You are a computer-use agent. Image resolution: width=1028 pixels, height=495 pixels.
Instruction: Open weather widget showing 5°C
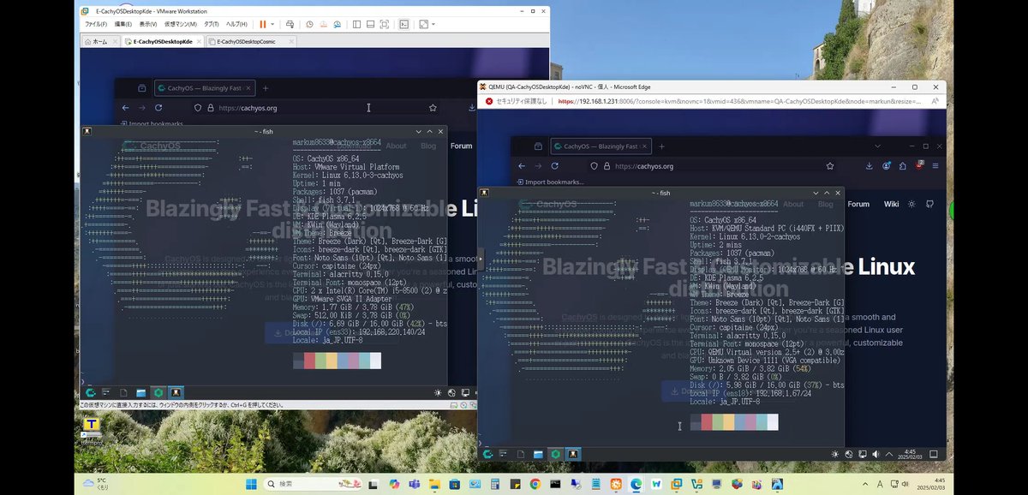pyautogui.click(x=94, y=484)
